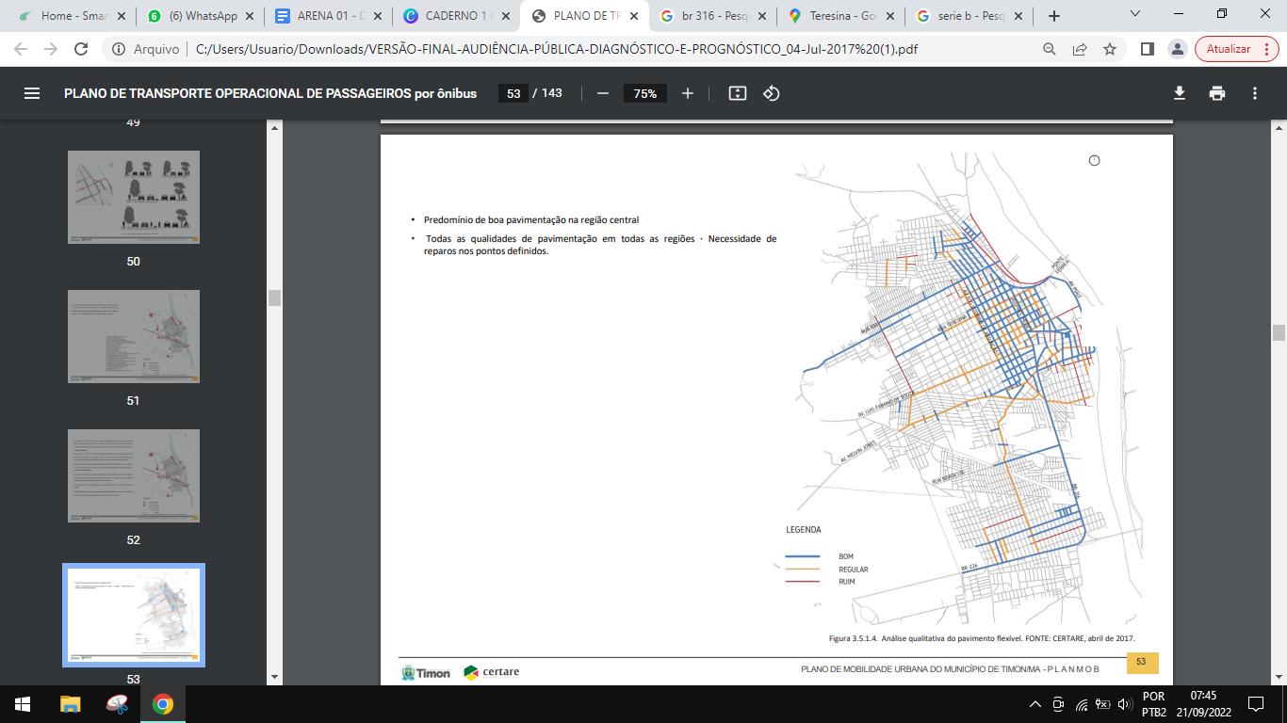Open the browser tab search chevron

(1134, 15)
